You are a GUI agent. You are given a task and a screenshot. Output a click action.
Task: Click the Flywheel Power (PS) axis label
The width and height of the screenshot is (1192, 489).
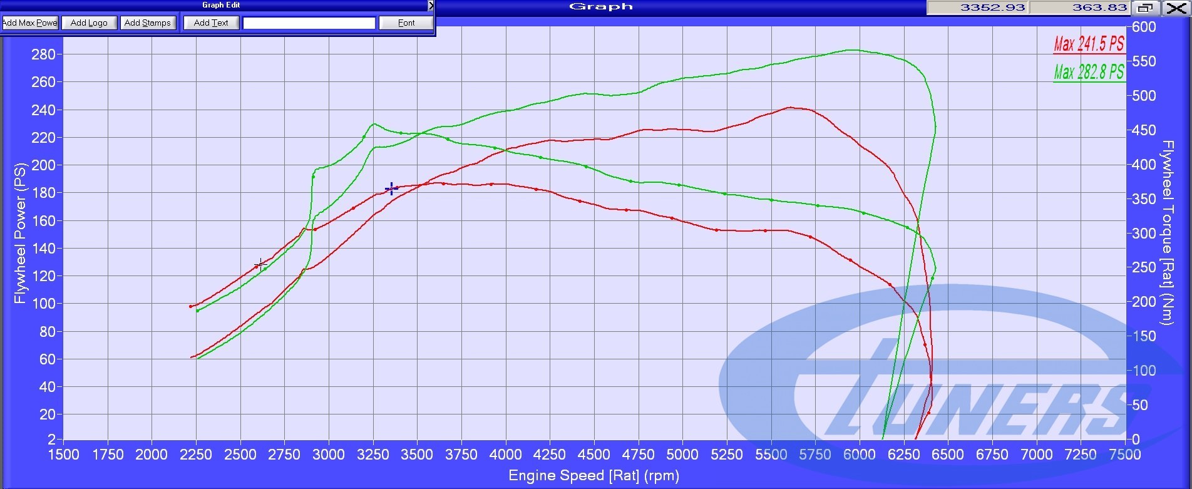point(20,233)
